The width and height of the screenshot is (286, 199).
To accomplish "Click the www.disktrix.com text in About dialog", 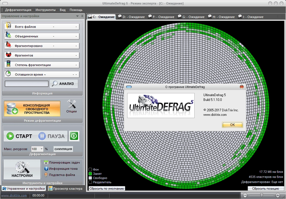I will point(215,115).
